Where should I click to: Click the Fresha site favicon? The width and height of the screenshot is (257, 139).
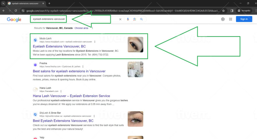tap(35, 65)
